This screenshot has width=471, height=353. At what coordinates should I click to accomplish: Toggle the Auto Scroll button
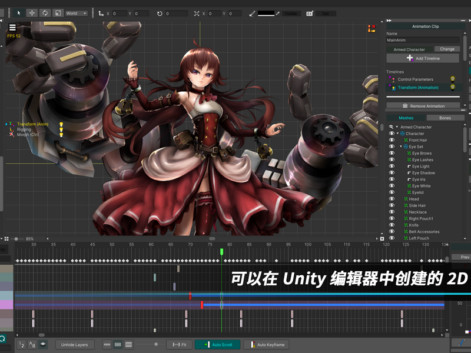click(x=218, y=345)
